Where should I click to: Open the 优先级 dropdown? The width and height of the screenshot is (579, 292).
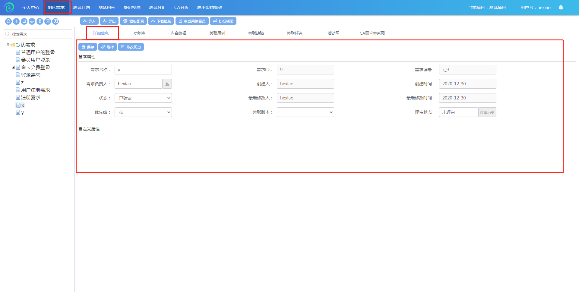143,112
